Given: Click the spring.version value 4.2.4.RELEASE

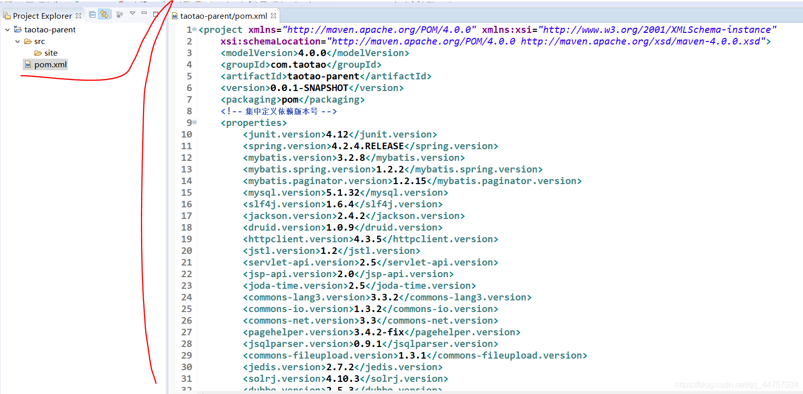Looking at the screenshot, I should 368,146.
